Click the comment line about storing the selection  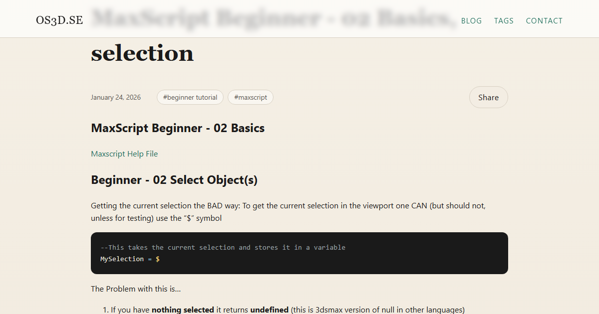point(223,247)
